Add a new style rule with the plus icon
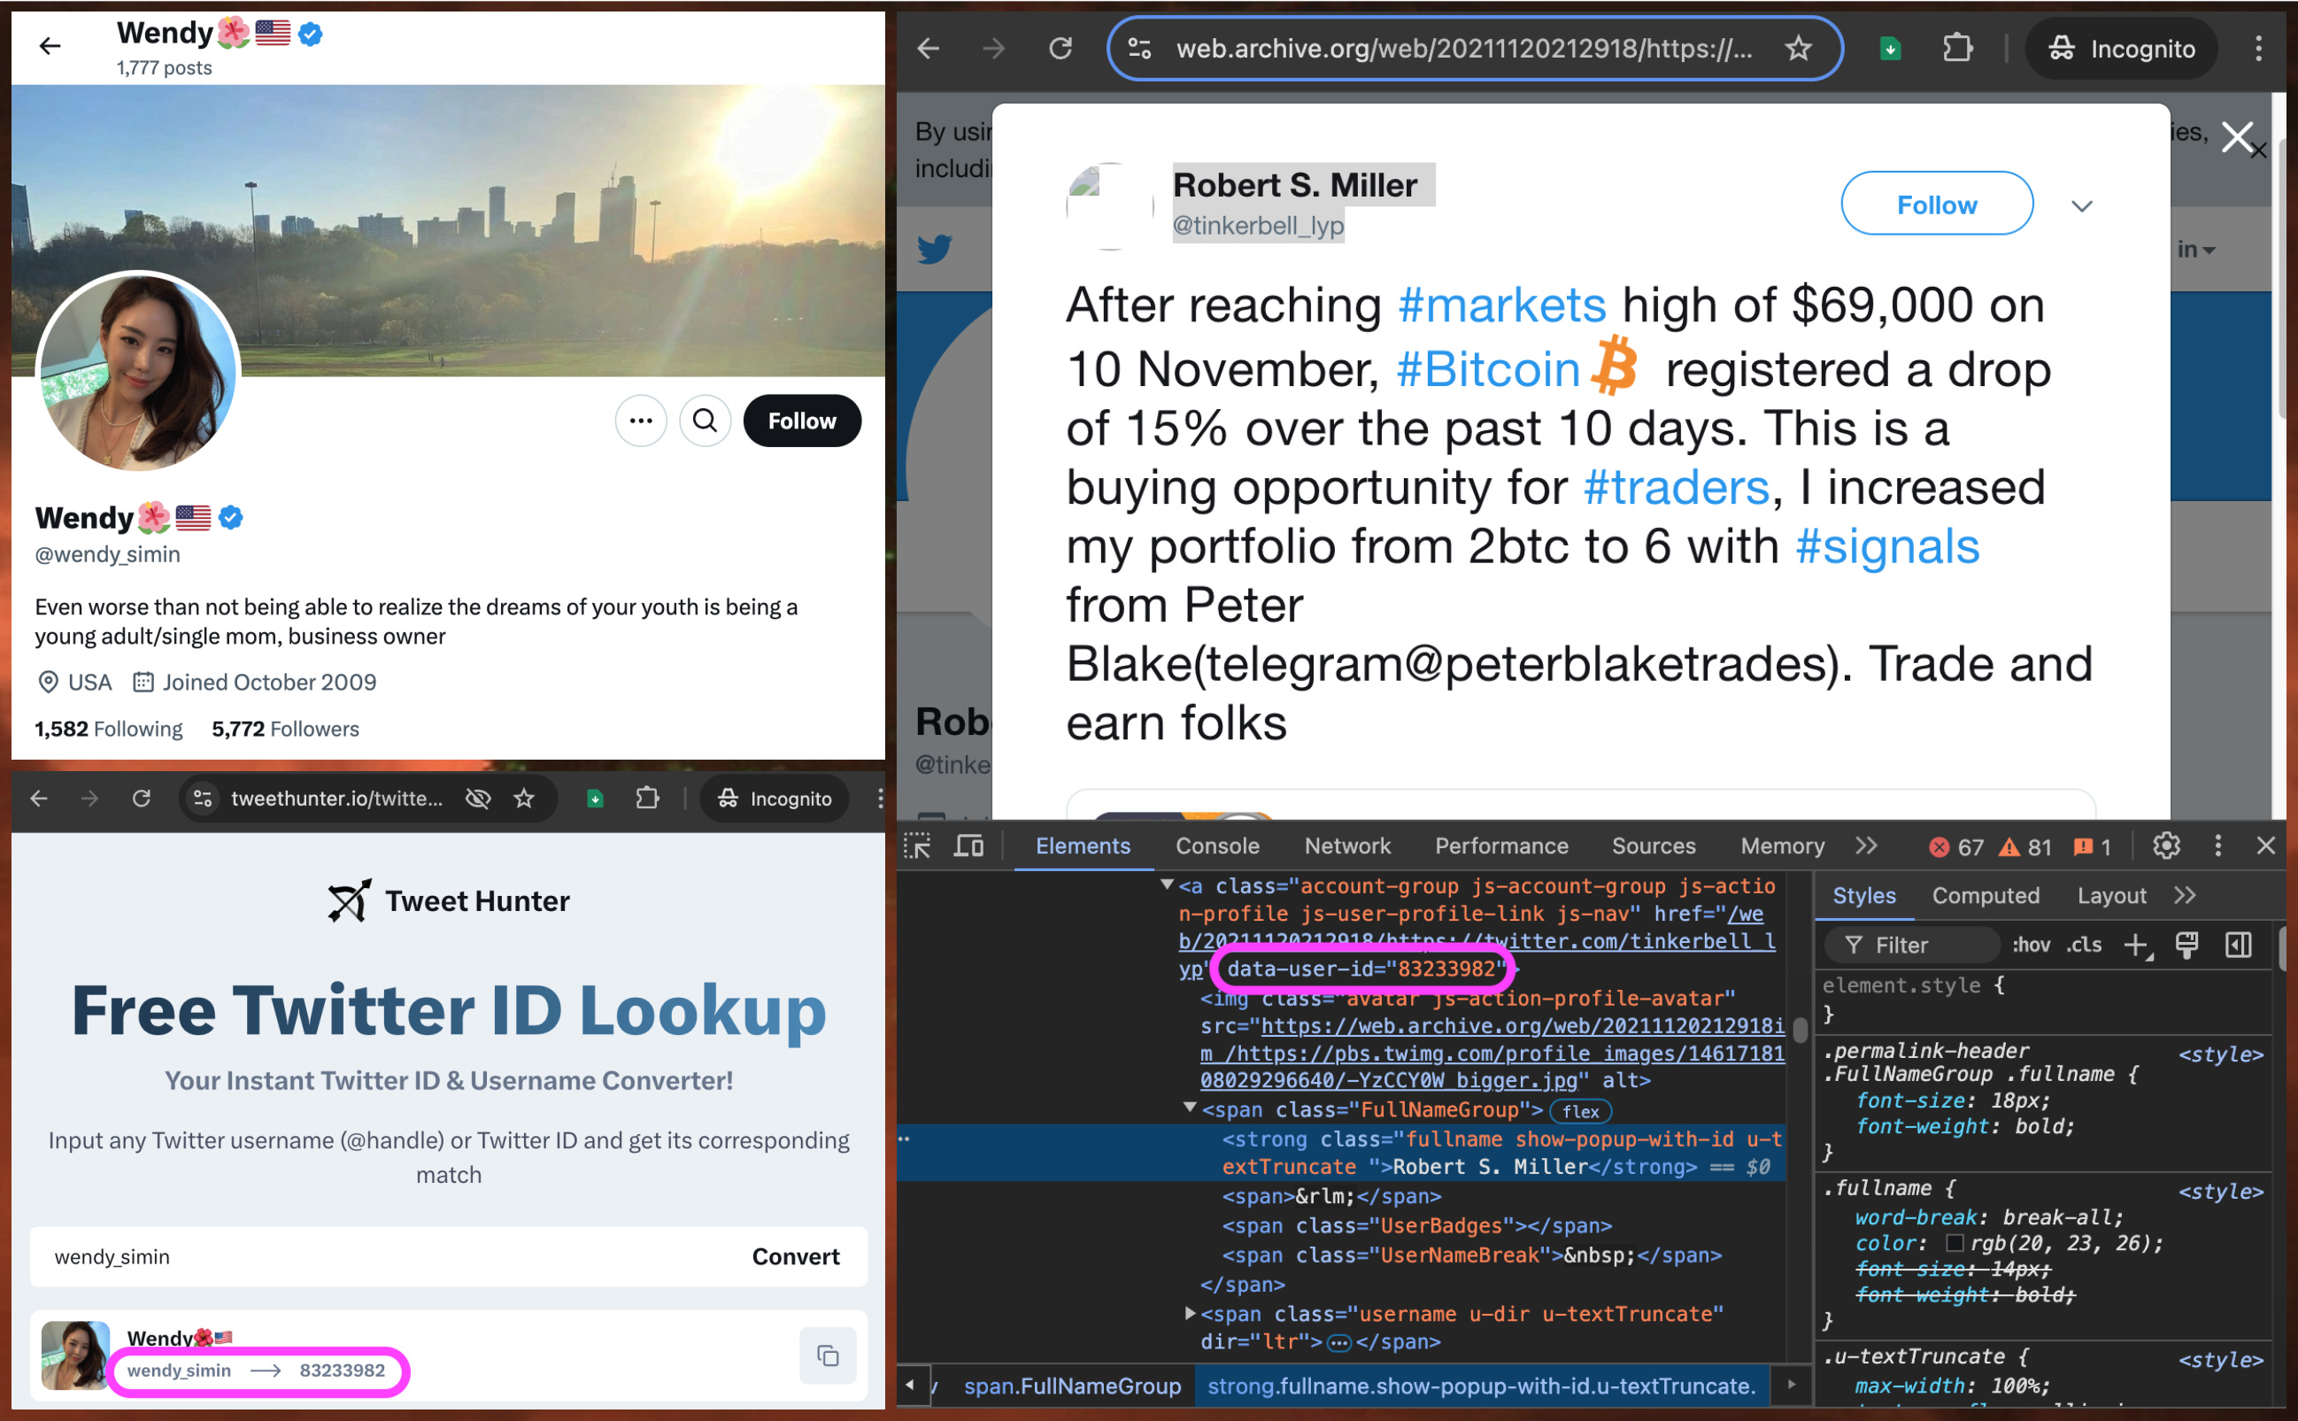 click(2138, 946)
